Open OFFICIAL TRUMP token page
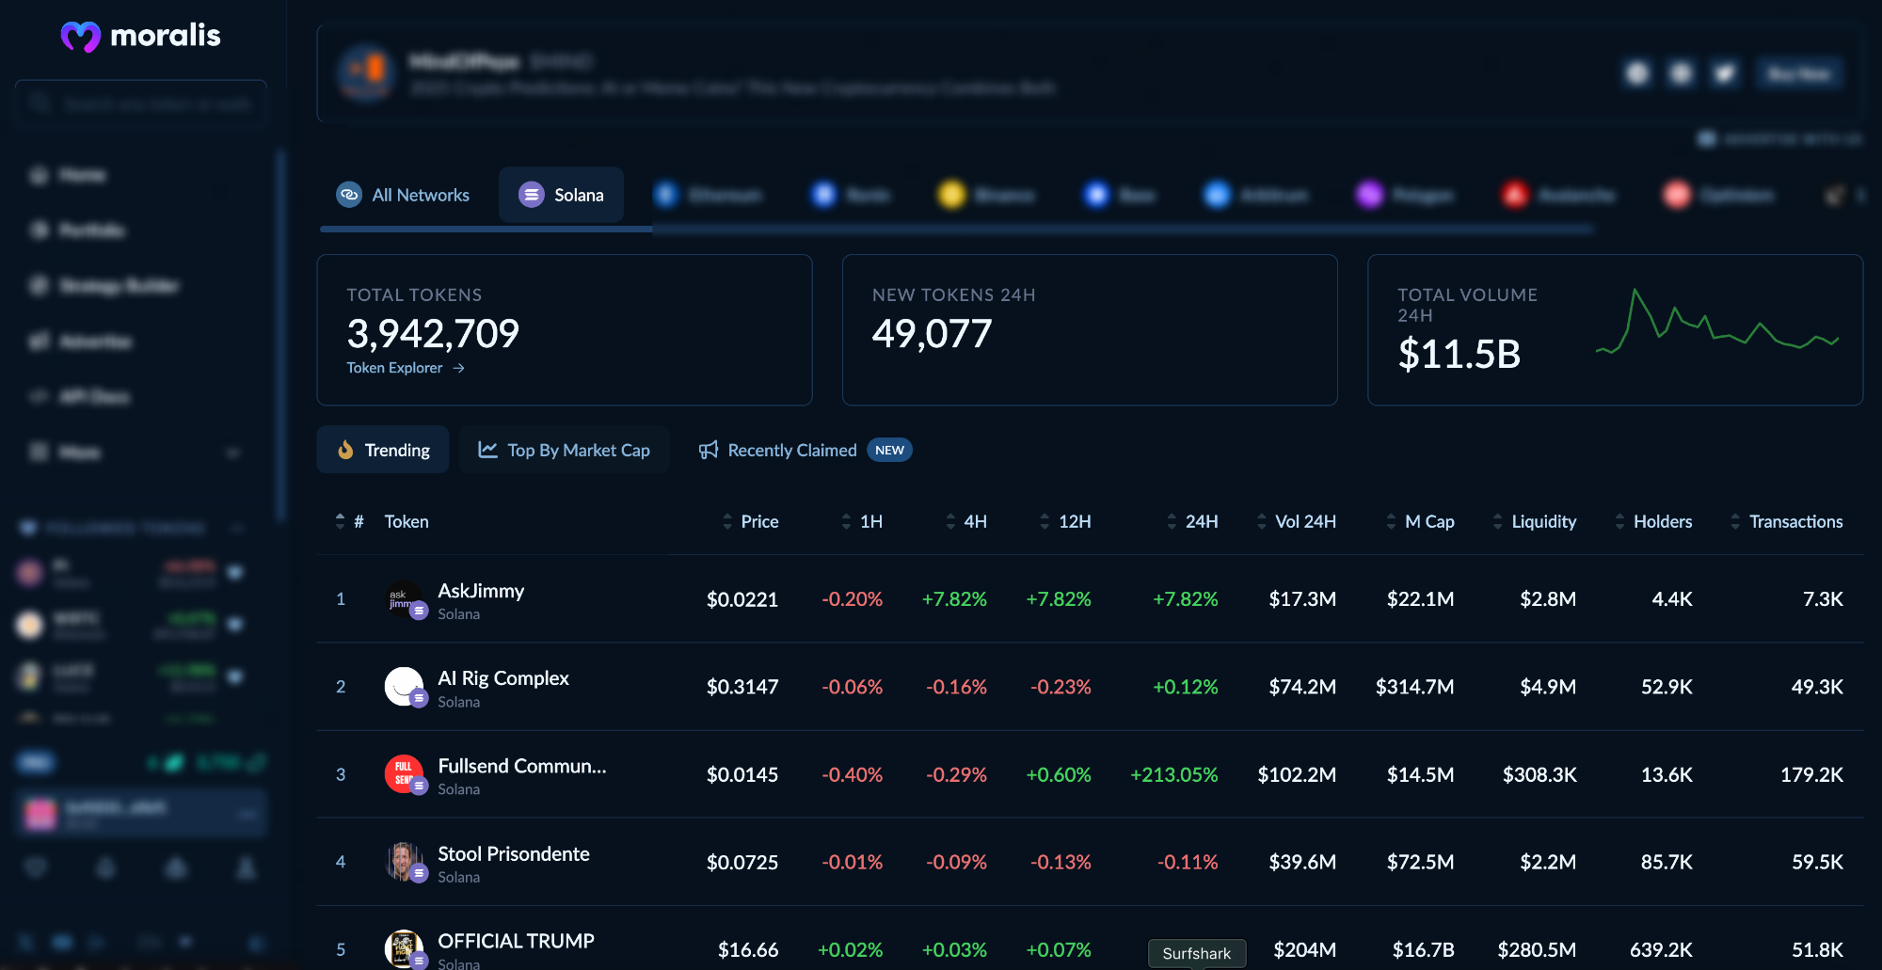 516,941
